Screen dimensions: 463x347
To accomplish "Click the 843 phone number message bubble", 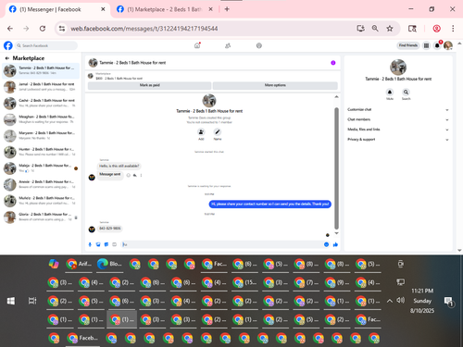I will 110,229.
